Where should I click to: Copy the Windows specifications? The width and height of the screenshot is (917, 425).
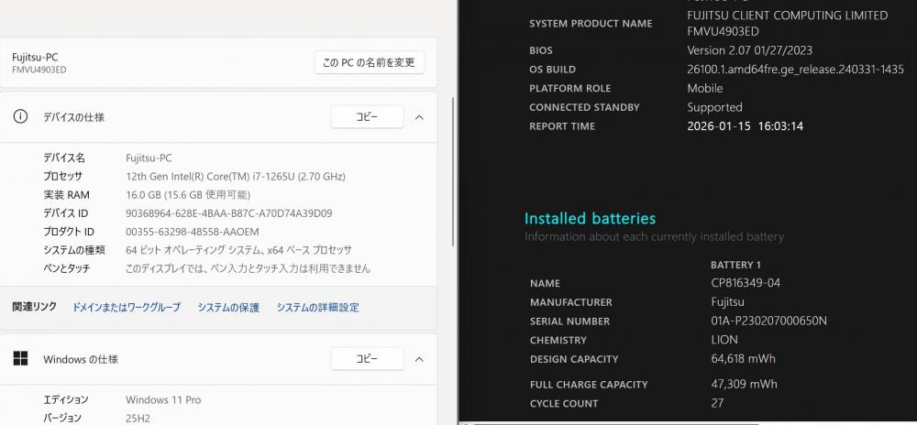pyautogui.click(x=367, y=359)
